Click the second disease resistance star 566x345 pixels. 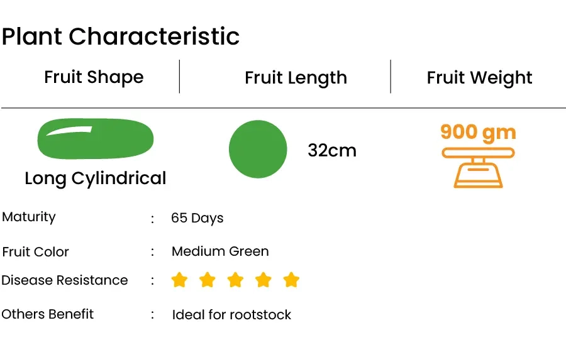[x=207, y=280]
